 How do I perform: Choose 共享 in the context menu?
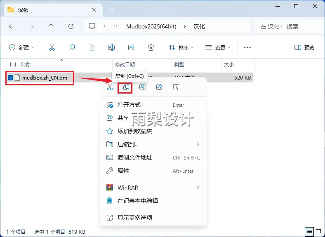click(153, 118)
